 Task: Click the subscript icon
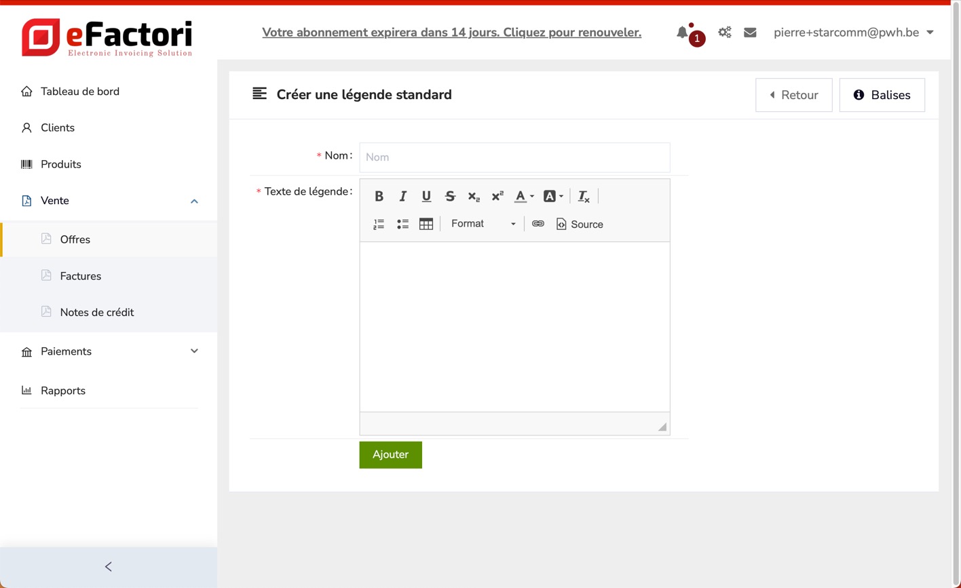[474, 197]
